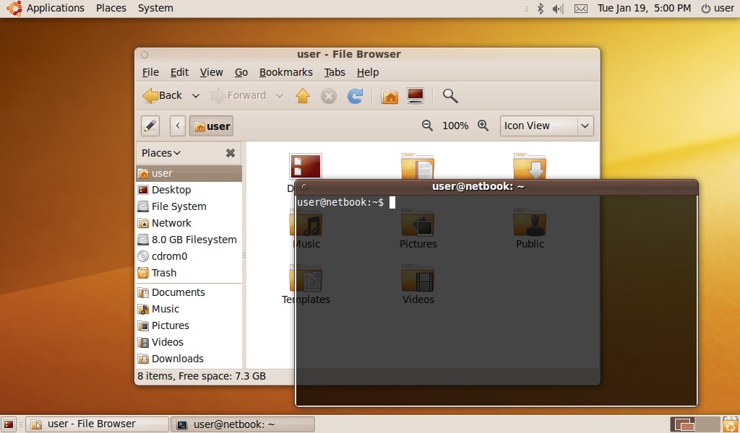The width and height of the screenshot is (740, 433).
Task: Select the 'user' path bar button
Action: click(x=212, y=126)
